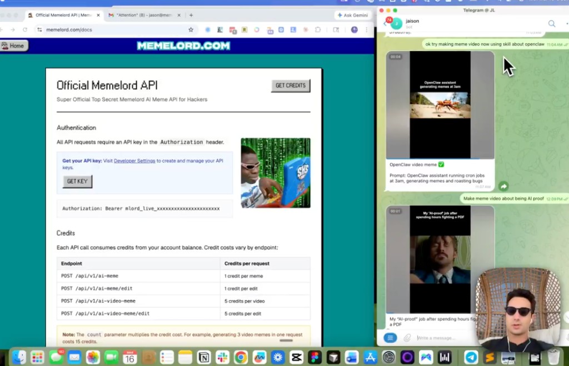Viewport: 569px width, 366px height.
Task: Open Telegram from the dock
Action: 471,358
